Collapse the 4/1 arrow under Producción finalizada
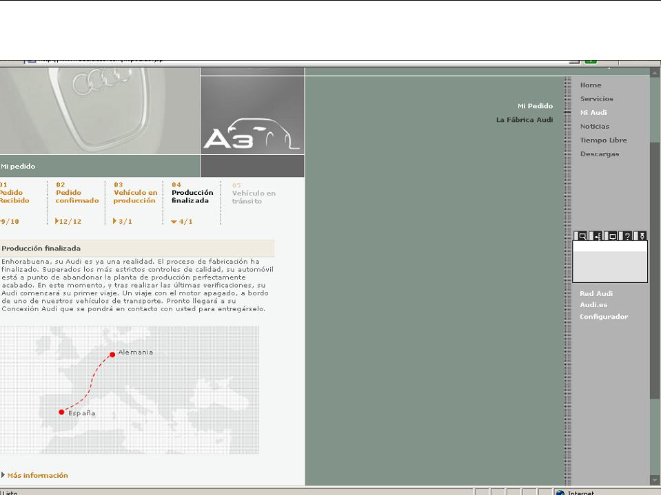This screenshot has height=495, width=661. pyautogui.click(x=174, y=222)
